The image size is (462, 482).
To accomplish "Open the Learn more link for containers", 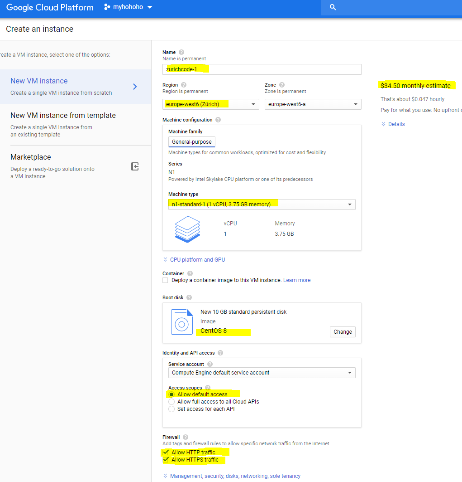I will (x=297, y=280).
